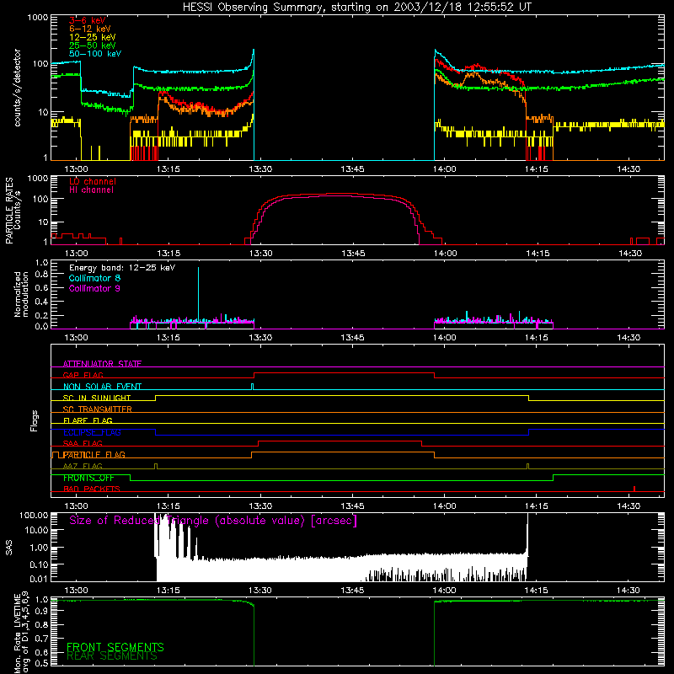Select the yellow 12-25 keV legend entry
Screen dimensions: 674x674
point(93,37)
